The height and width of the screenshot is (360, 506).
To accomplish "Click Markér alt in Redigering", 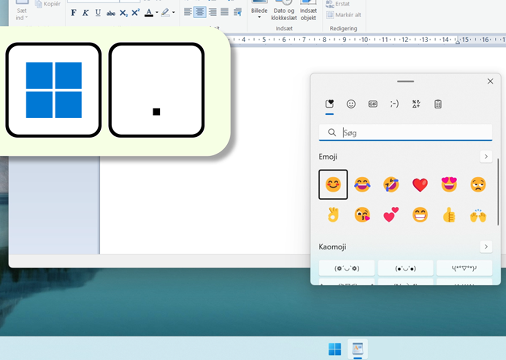I will [344, 15].
